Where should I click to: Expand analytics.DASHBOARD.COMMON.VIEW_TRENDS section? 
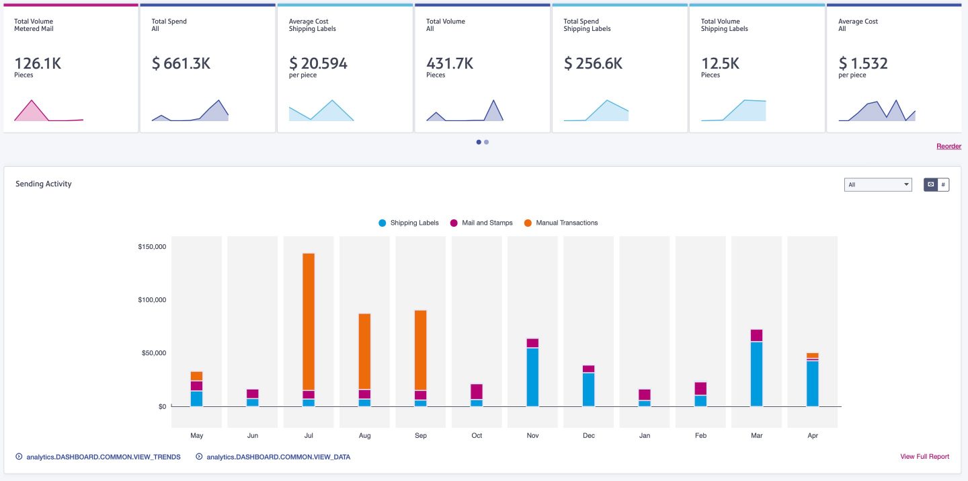98,457
